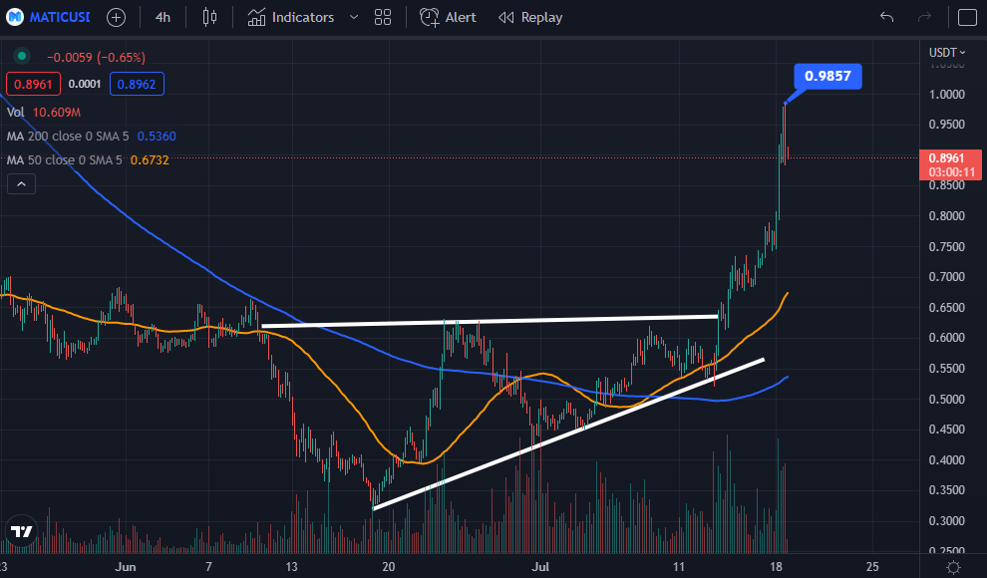Screen dimensions: 987x578
Task: Open the layout selector square icon
Action: (967, 18)
